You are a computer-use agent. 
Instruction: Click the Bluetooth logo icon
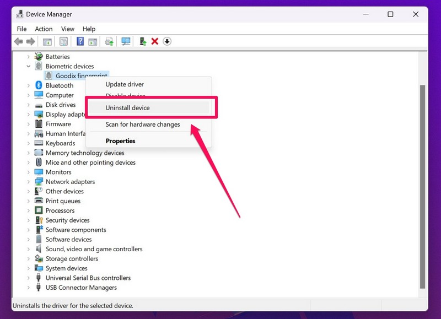[x=39, y=85]
